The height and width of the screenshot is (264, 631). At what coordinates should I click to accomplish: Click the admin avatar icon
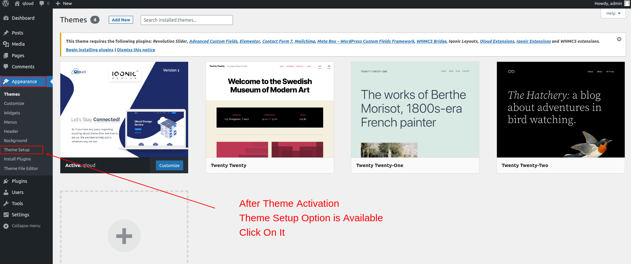(627, 4)
